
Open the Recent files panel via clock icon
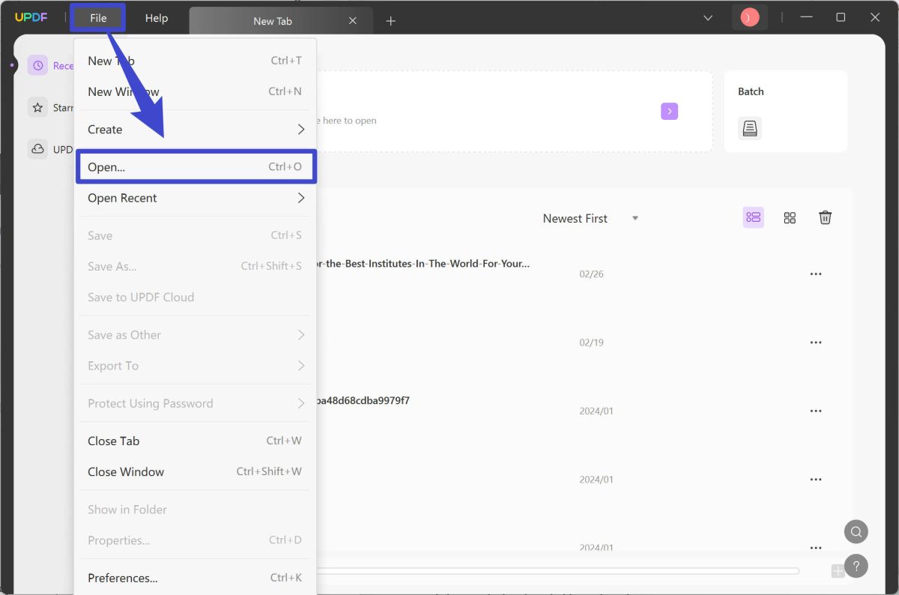(x=37, y=65)
